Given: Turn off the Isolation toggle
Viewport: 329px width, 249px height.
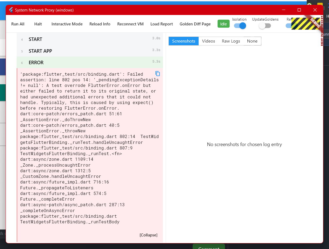Looking at the screenshot, I should [239, 25].
